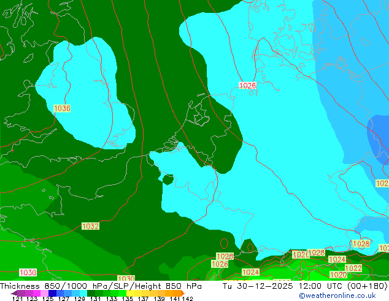This screenshot has height=301, width=389.
Task: Click the 'Tu 30-12-2025 12:00 UTC' timestamp
Action: pos(283,286)
